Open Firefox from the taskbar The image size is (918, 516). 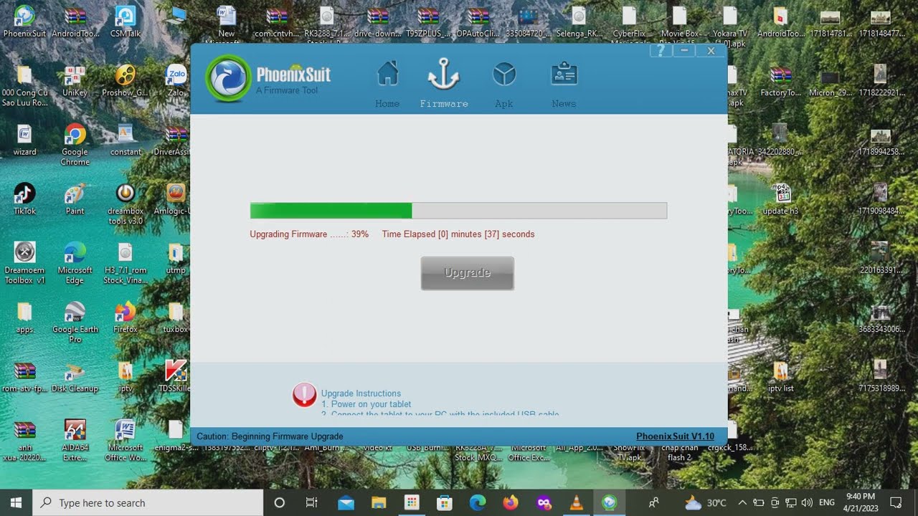511,502
